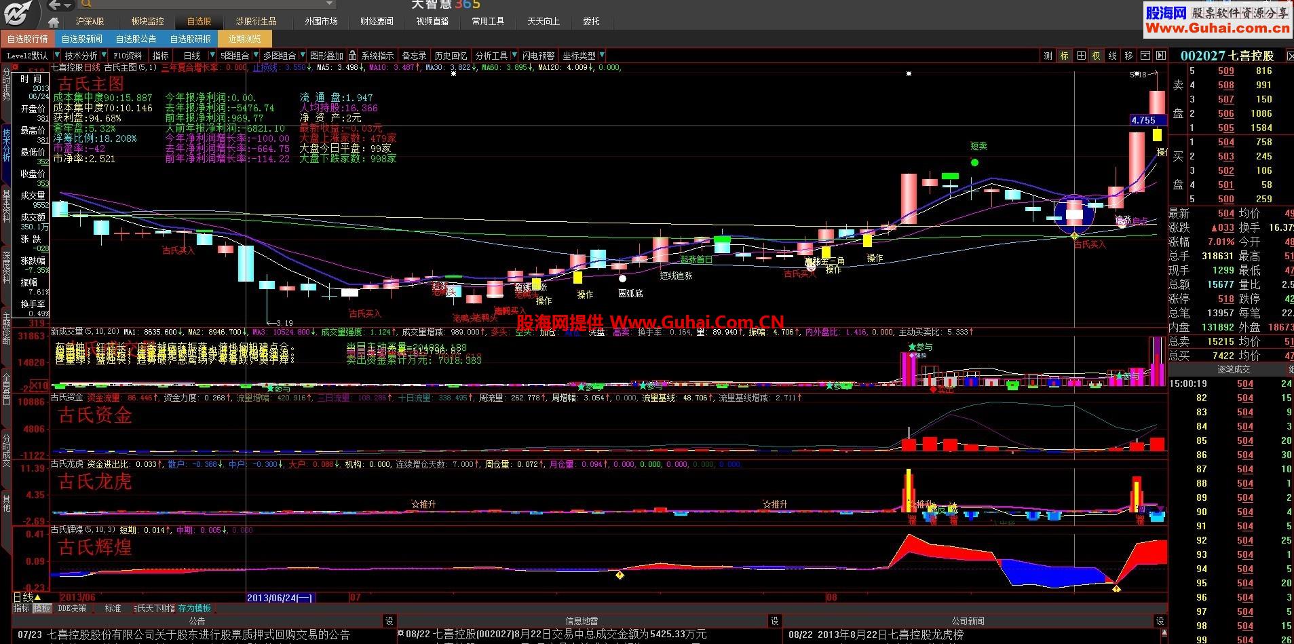Go to the 外围市场 section
The height and width of the screenshot is (644, 1294).
(321, 22)
